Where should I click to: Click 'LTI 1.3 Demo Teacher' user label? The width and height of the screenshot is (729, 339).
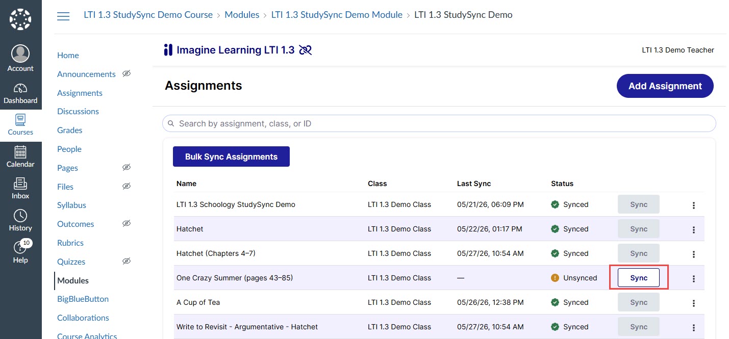pos(678,50)
